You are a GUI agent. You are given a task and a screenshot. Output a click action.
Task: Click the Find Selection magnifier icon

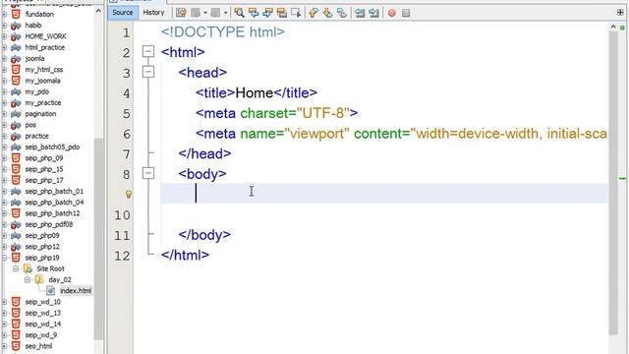point(240,13)
